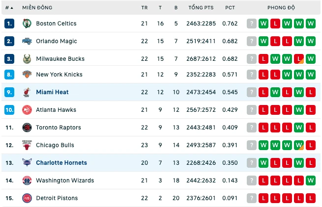The image size is (322, 207).
Task: Open the Charlotte Hornets team link
Action: click(x=61, y=163)
